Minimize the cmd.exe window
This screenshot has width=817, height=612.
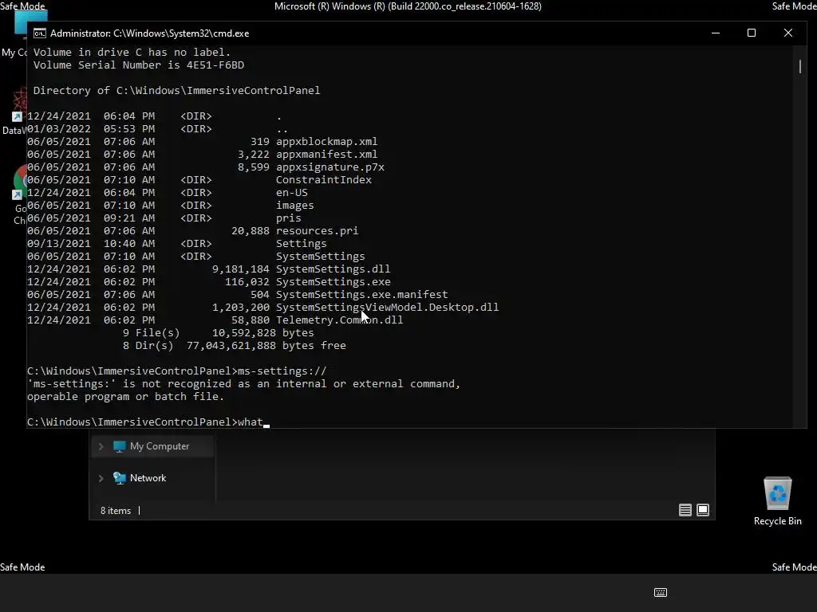pyautogui.click(x=716, y=33)
